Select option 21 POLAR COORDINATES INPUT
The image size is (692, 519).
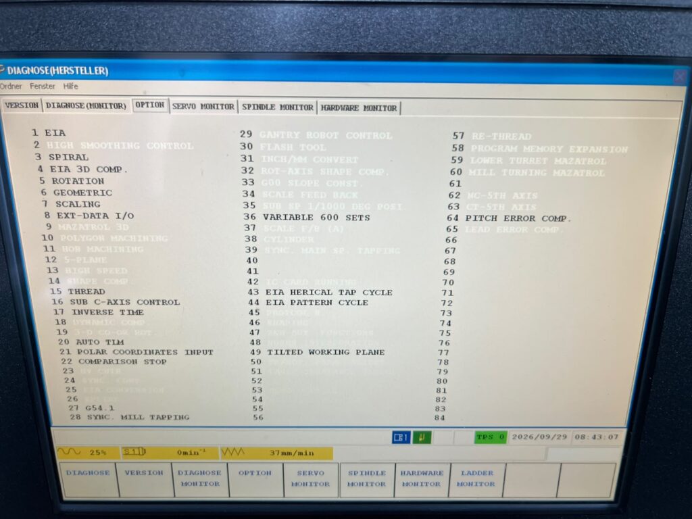tap(137, 351)
